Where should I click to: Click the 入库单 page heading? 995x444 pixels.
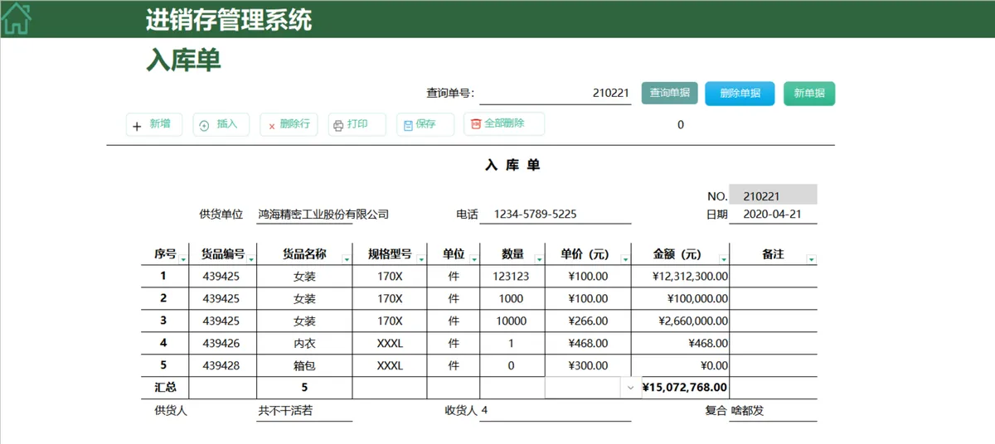click(x=184, y=60)
